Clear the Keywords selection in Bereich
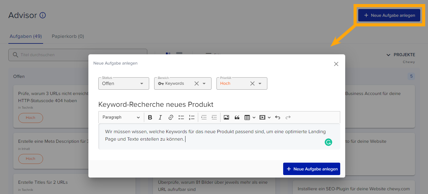Image resolution: width=428 pixels, height=194 pixels. click(197, 83)
